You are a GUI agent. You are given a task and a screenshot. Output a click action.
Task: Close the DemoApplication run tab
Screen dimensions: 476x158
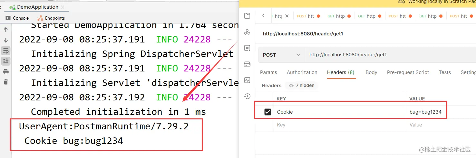click(62, 7)
